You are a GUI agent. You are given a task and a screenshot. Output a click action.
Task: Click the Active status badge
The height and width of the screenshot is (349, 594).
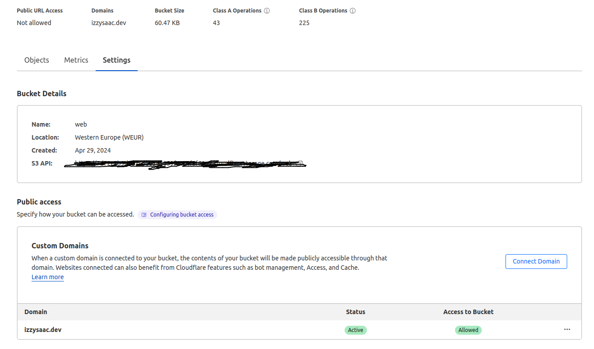(355, 330)
